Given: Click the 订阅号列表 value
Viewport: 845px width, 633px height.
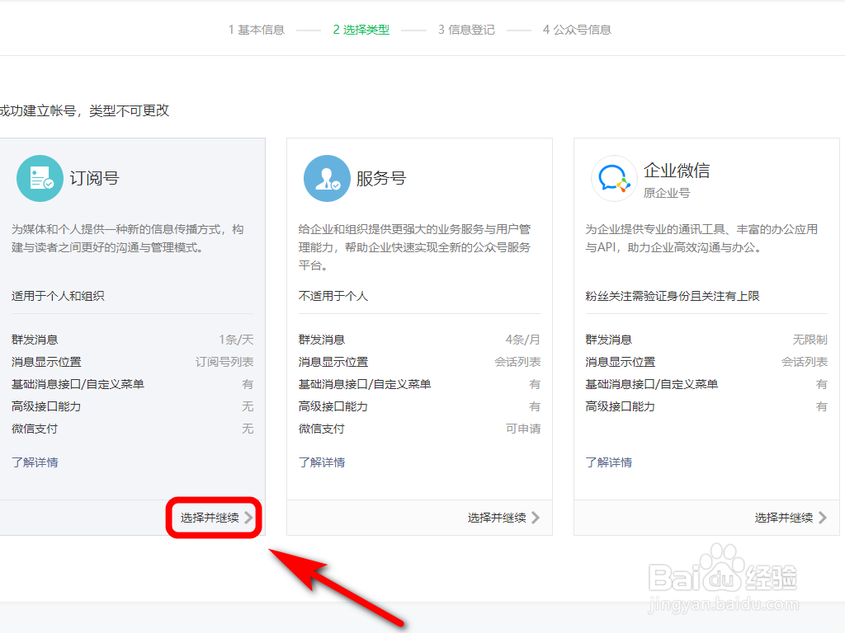Looking at the screenshot, I should point(224,362).
